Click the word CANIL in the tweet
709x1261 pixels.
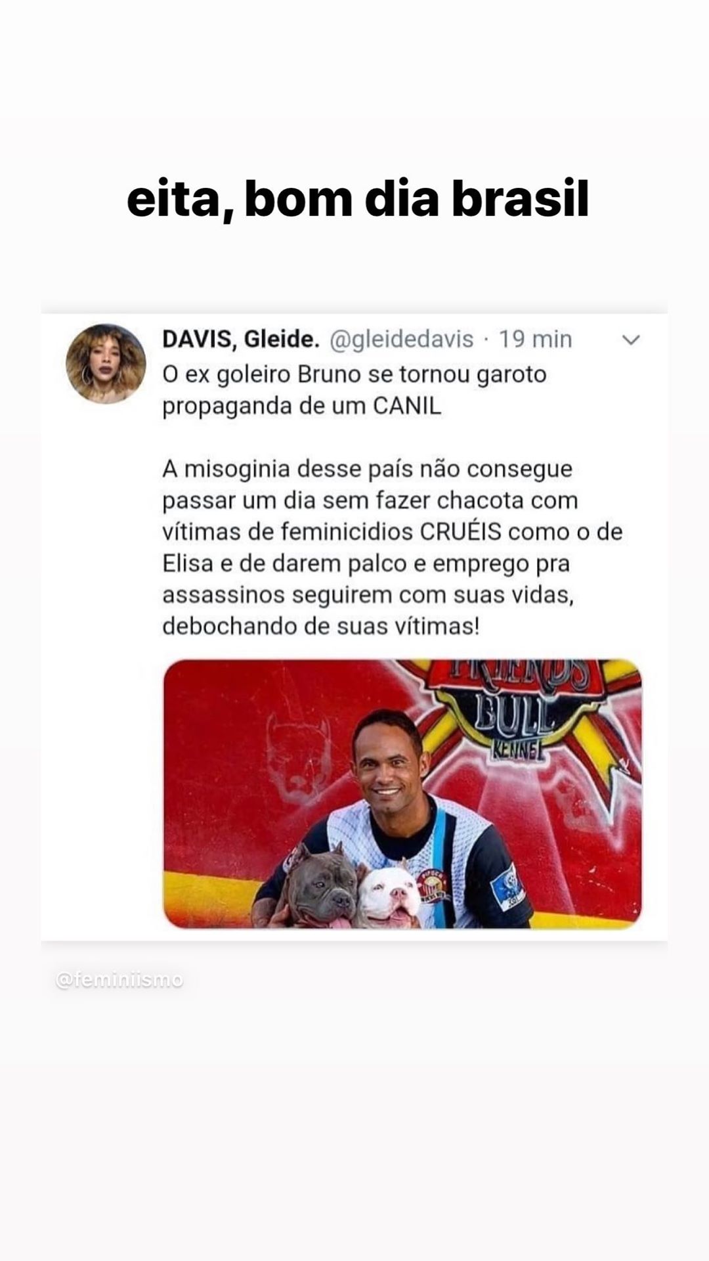[x=407, y=406]
